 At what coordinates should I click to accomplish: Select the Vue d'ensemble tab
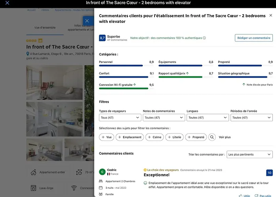tap(45, 28)
